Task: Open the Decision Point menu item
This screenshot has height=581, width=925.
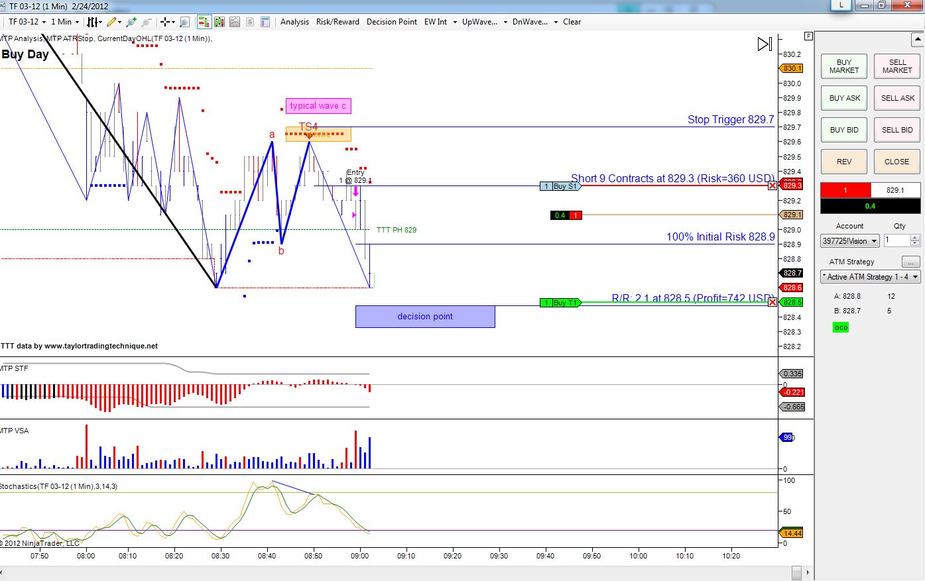Action: [392, 22]
